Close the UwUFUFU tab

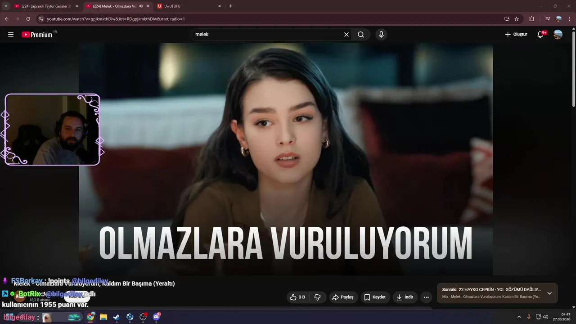coord(220,6)
